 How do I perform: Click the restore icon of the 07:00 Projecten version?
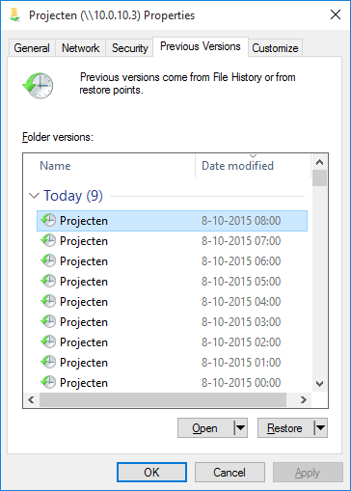pos(48,240)
